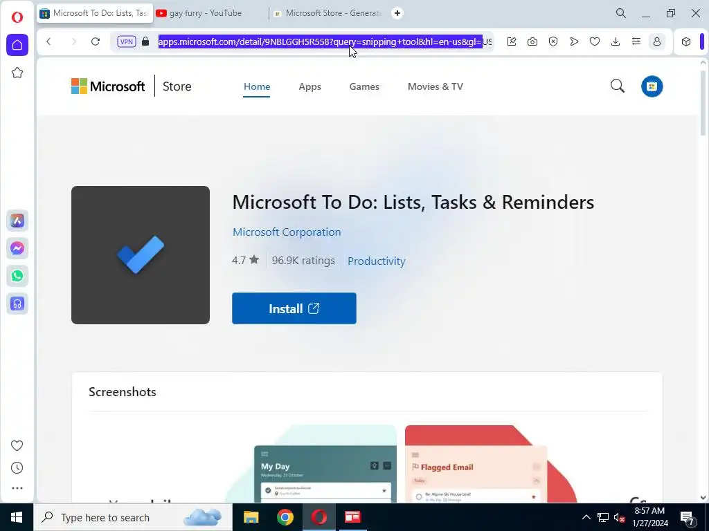This screenshot has width=709, height=531.
Task: Open the profile account icon in the toolbar
Action: 657,41
